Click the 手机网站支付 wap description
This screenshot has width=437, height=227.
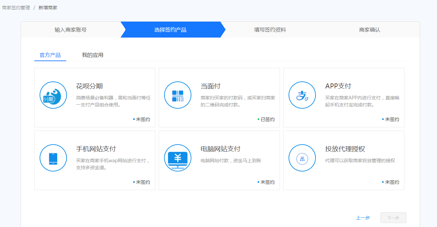(x=113, y=164)
